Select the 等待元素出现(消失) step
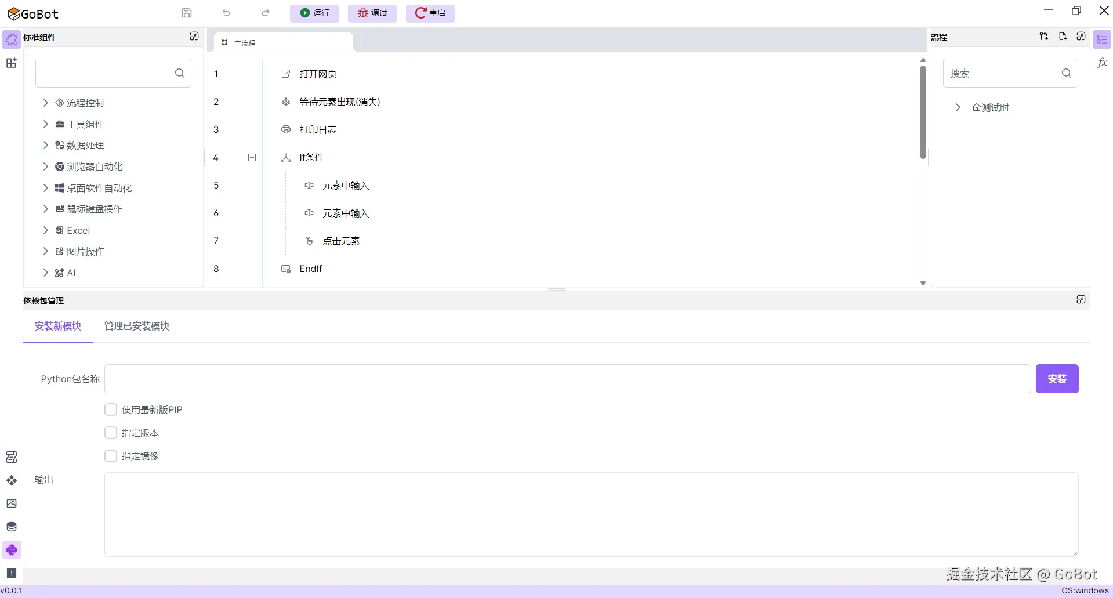Screen dimensions: 1113x598 tap(339, 102)
